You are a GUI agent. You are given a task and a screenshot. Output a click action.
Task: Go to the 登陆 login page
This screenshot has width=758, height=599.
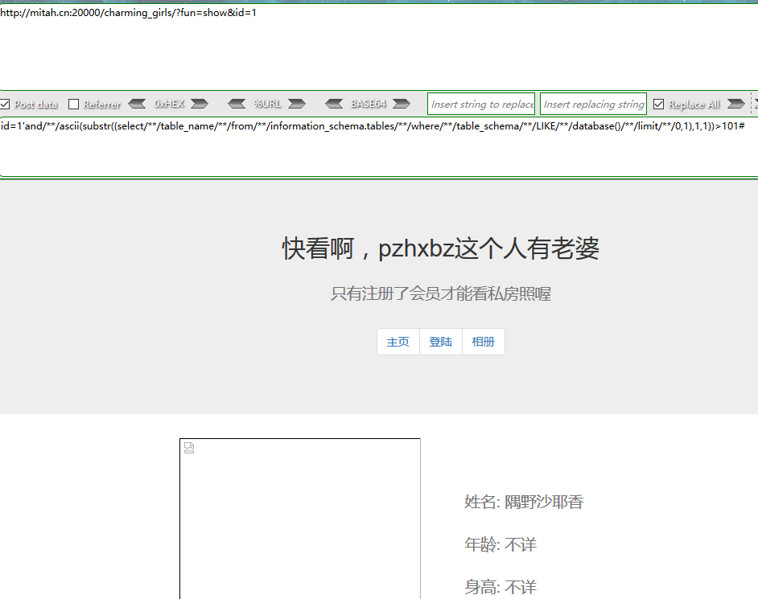click(x=441, y=342)
